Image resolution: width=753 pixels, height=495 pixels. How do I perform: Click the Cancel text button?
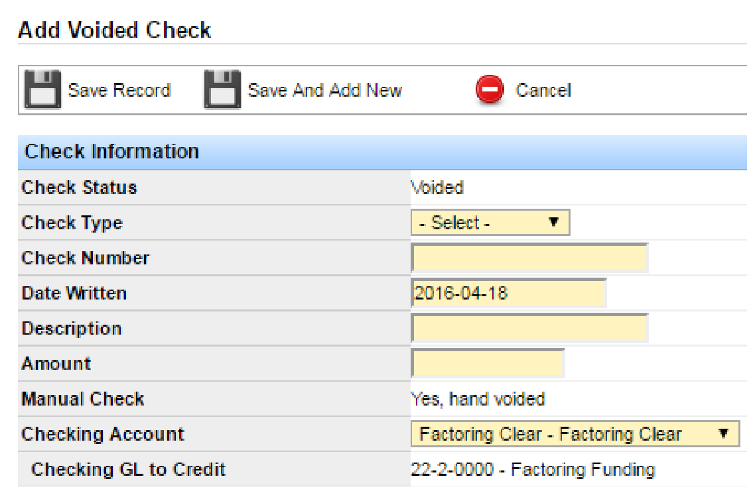pyautogui.click(x=543, y=90)
